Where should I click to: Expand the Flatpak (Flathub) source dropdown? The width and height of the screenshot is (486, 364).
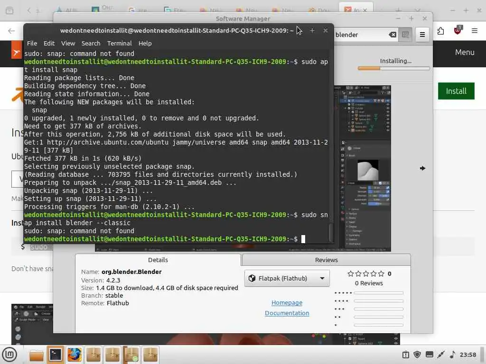[287, 278]
